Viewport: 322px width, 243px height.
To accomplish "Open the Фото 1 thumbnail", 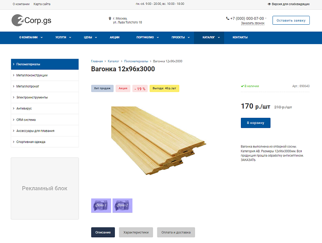I will (101, 205).
